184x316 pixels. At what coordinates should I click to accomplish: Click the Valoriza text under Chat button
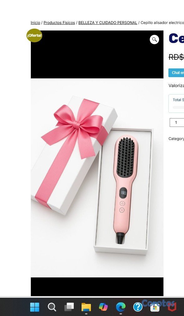click(176, 86)
